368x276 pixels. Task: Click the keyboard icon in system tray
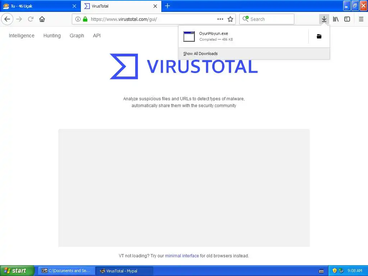pos(321,271)
